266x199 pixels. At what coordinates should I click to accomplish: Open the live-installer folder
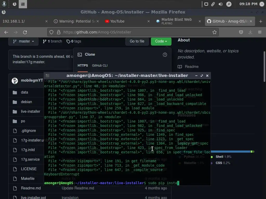click(x=31, y=111)
